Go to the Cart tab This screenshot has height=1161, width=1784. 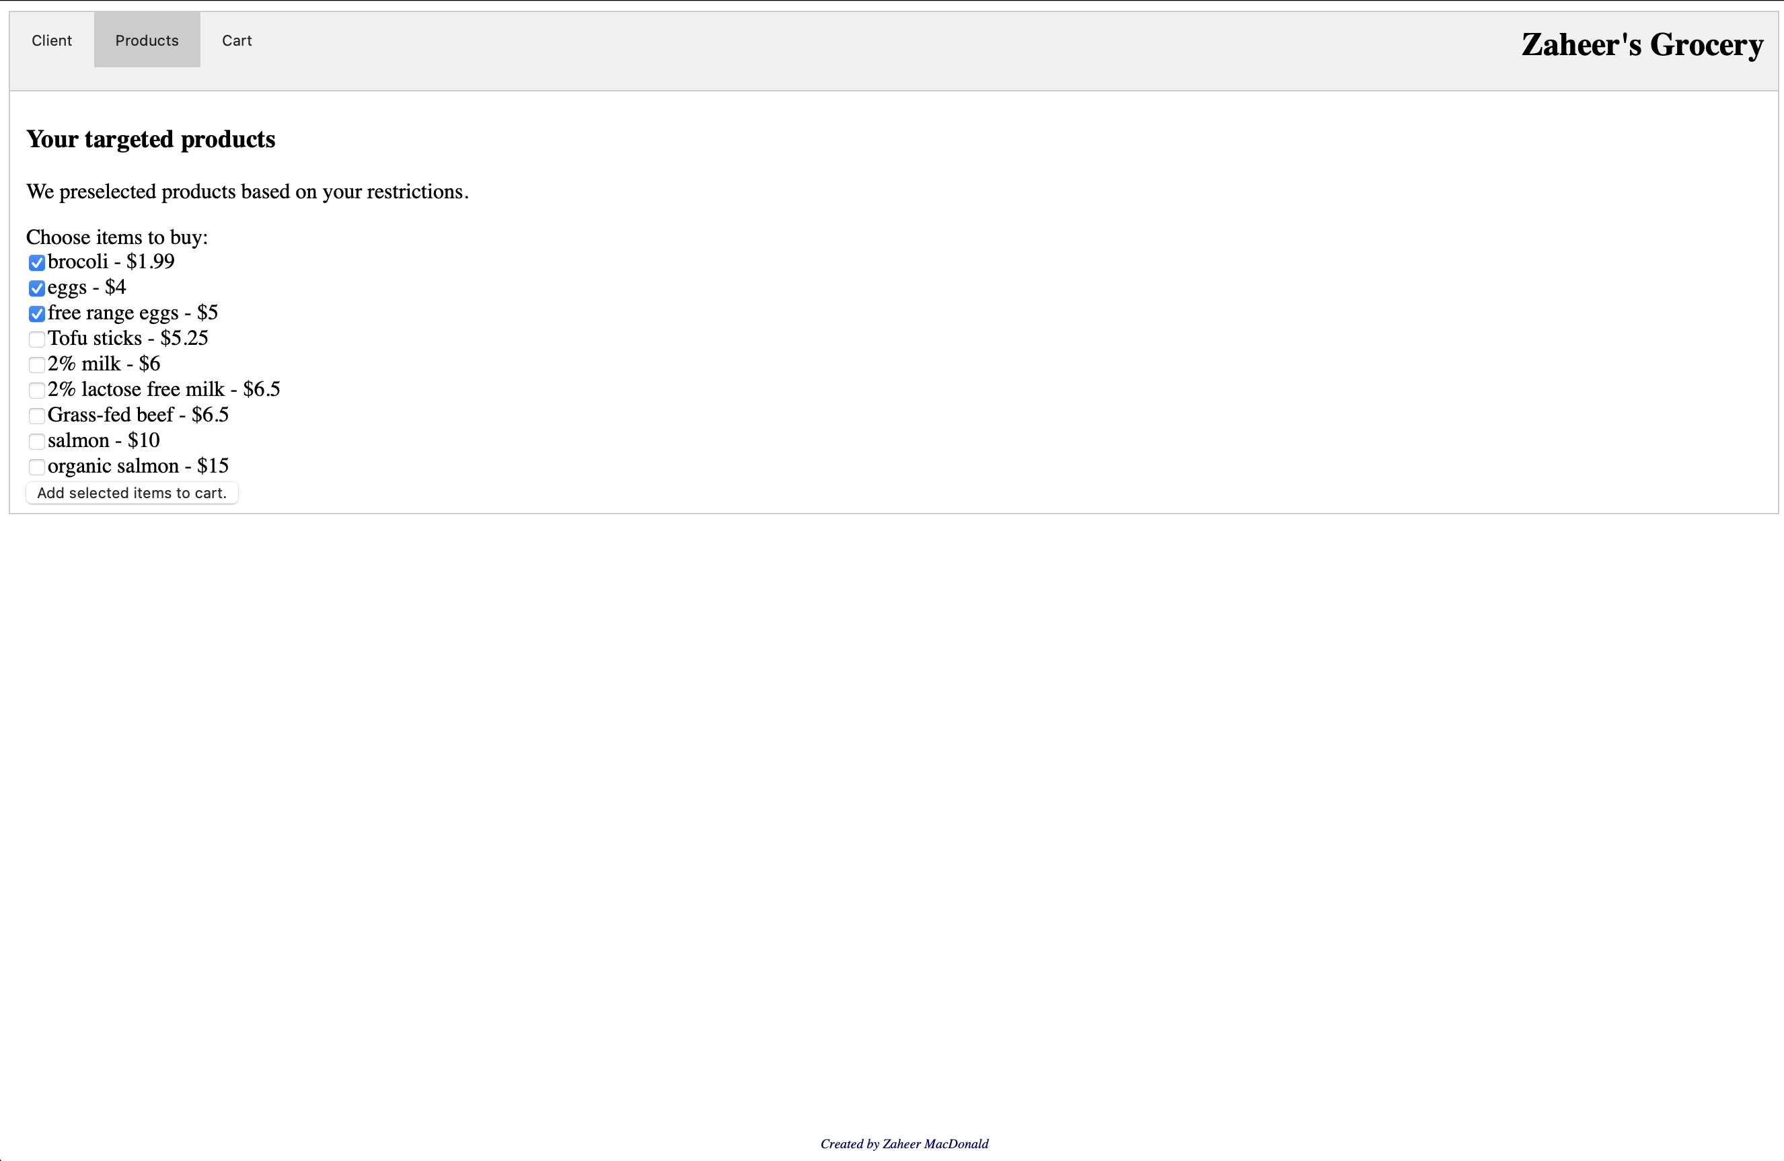click(237, 40)
